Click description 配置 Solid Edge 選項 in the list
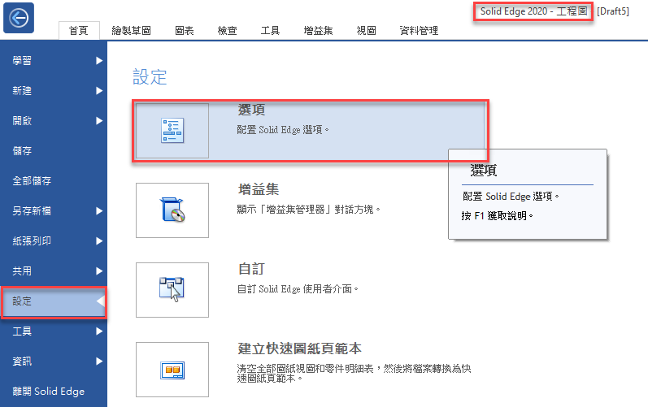648x407 pixels. [x=283, y=130]
